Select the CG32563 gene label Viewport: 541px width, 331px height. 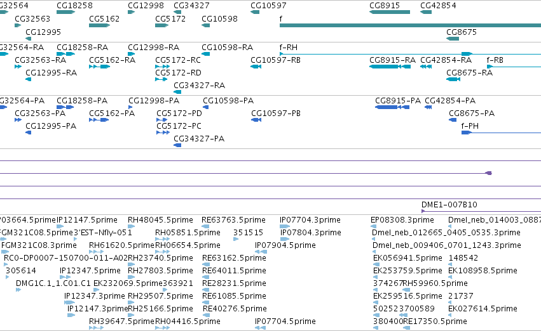point(32,18)
